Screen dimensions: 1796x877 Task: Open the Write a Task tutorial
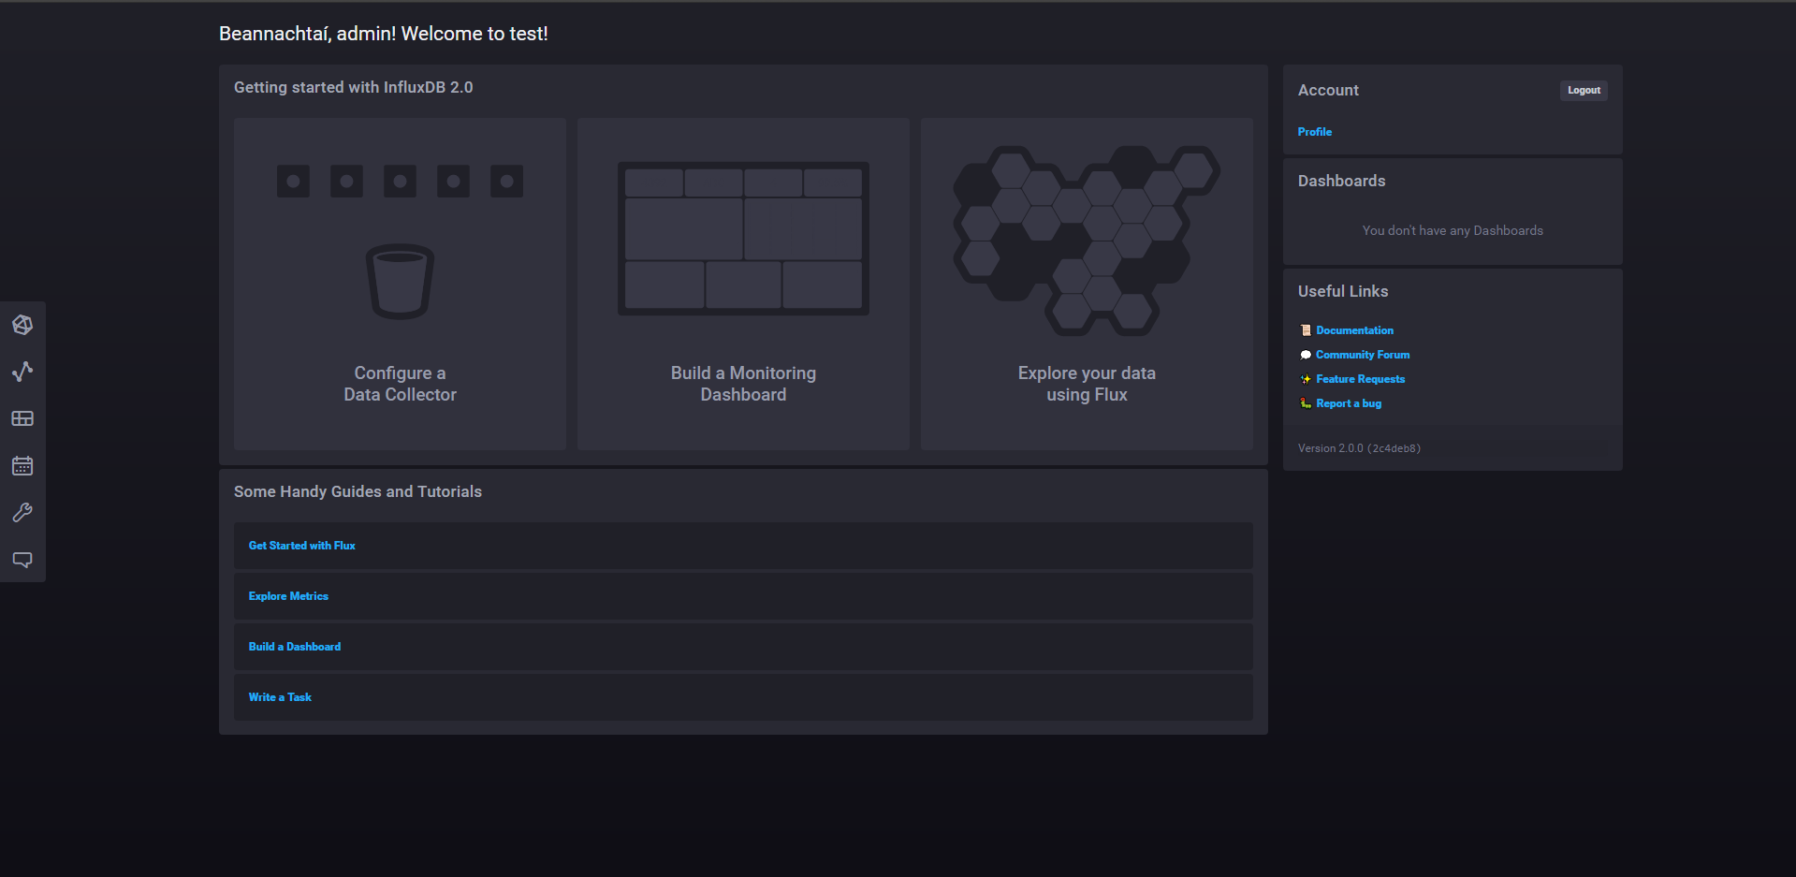click(x=280, y=697)
